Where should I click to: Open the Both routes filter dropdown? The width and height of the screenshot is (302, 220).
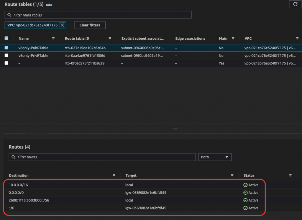(215, 157)
